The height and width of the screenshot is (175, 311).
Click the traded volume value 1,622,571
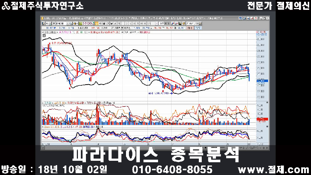coord(83,28)
